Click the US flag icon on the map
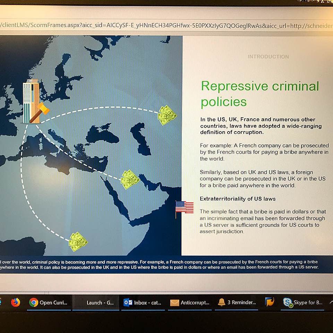Screen dimensions: 333x333 click(x=184, y=207)
